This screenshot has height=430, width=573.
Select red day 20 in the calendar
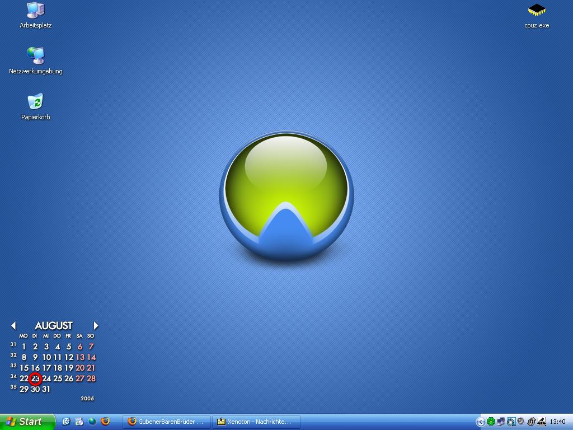[x=80, y=368]
